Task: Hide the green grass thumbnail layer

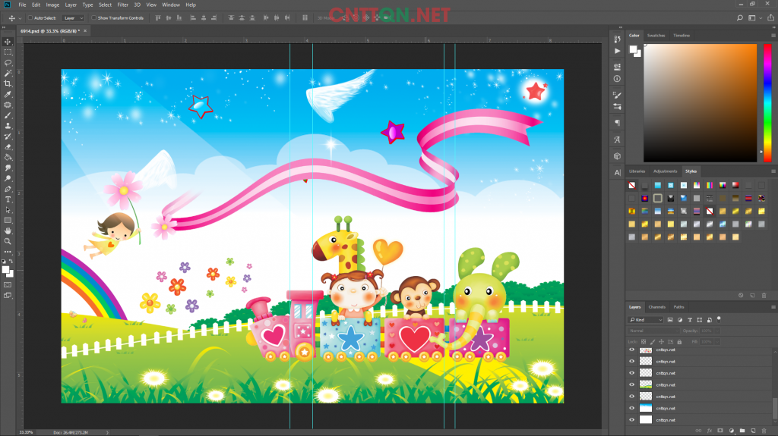Action: coord(631,384)
